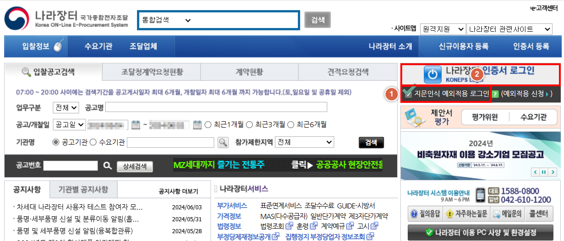Click external link icon after 부정당제재정보공개

(x=275, y=236)
